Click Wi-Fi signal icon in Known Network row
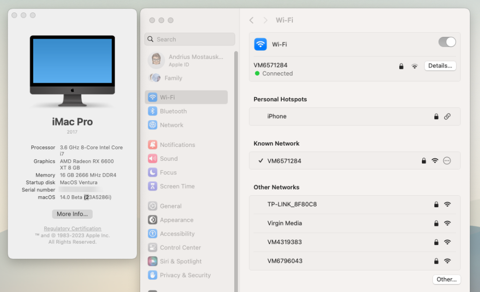 [x=435, y=161]
